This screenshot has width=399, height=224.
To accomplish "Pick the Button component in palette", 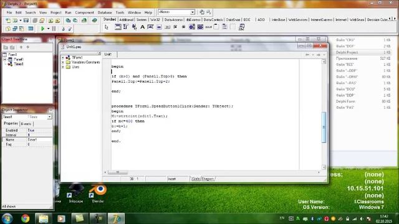I will 167,27.
